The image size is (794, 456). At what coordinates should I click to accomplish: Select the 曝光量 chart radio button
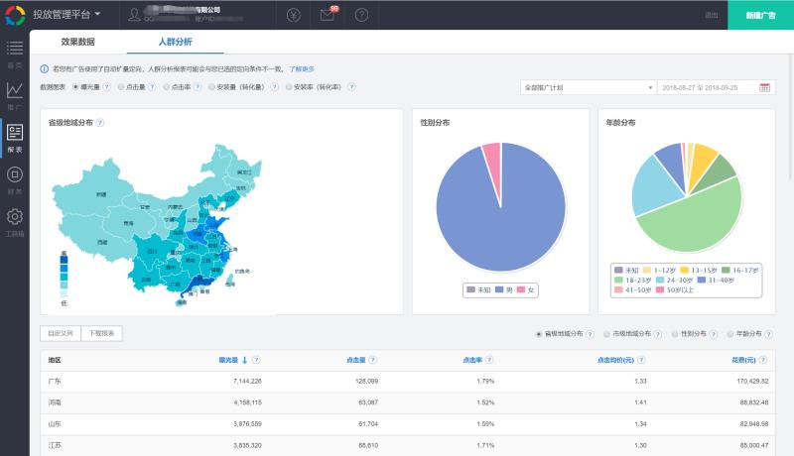pos(75,87)
